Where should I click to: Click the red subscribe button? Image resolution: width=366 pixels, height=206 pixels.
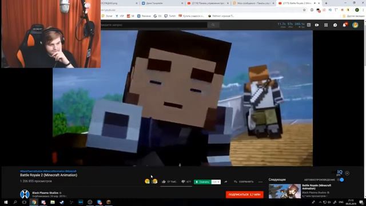[x=245, y=195]
